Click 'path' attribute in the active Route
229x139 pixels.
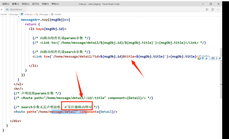30,112
